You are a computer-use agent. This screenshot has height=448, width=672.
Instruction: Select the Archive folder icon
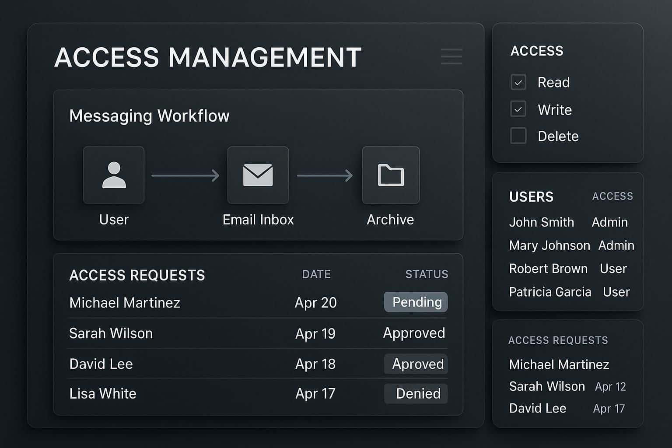pos(390,175)
